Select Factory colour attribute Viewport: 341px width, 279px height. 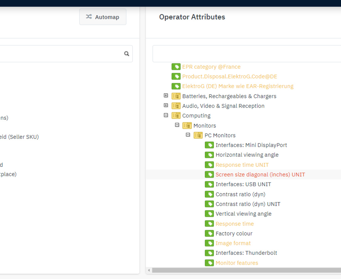(234, 234)
